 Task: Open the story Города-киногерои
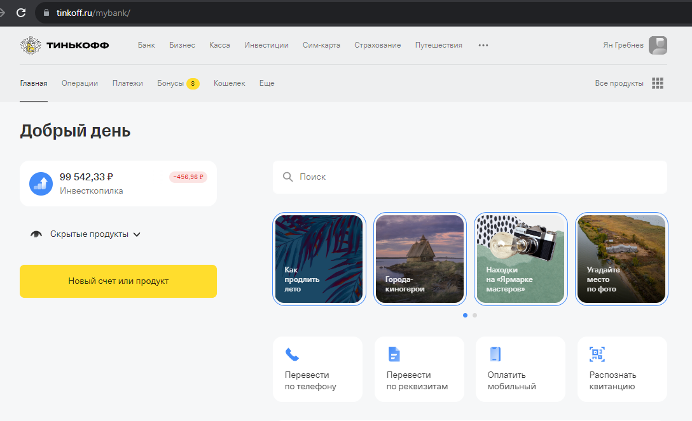[x=420, y=259]
